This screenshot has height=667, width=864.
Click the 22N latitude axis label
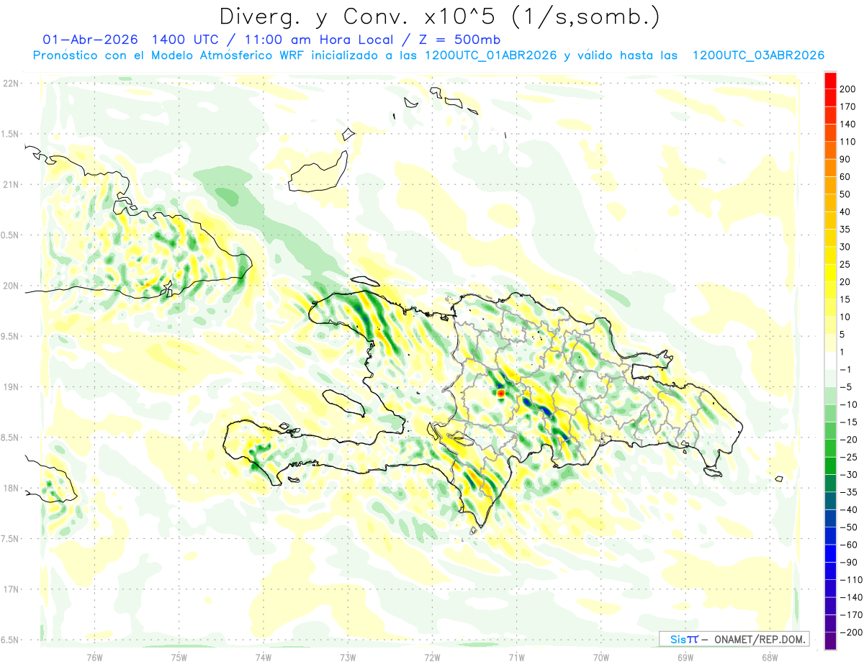click(10, 83)
